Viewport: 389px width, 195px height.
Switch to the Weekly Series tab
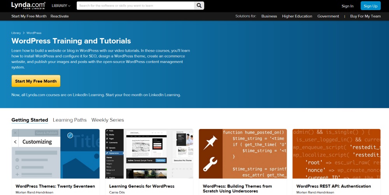(108, 120)
